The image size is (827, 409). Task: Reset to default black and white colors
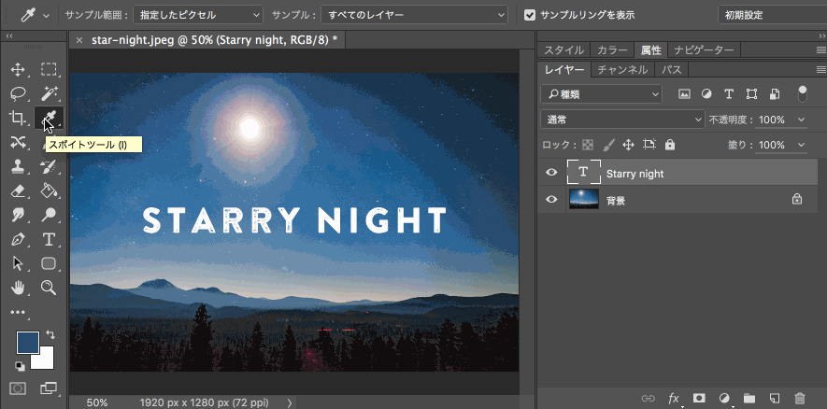click(x=20, y=366)
